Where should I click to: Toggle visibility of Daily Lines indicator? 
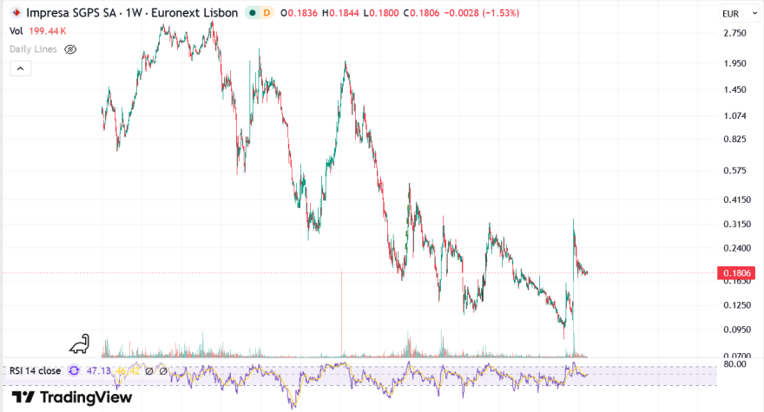(70, 49)
